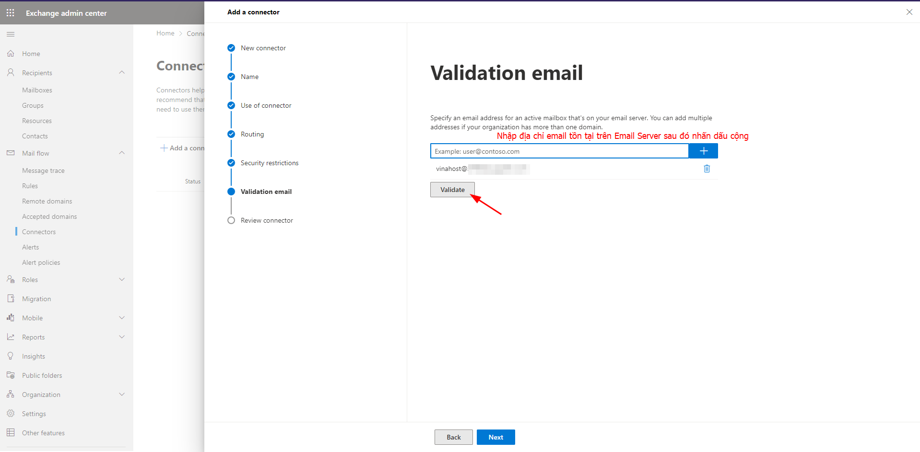The image size is (920, 452).
Task: Focus the validation email address field
Action: [559, 151]
